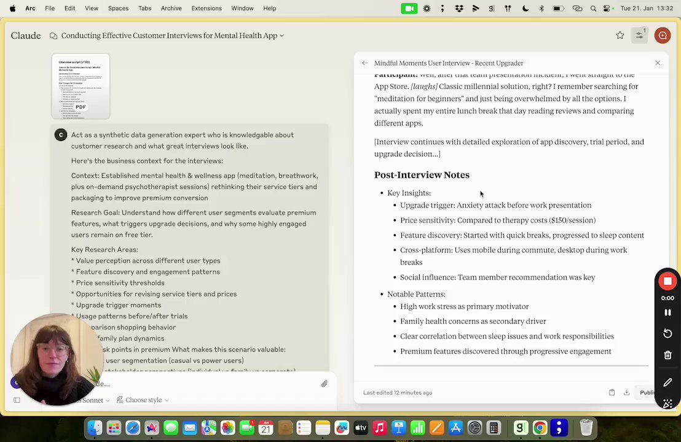Attach a file with the paperclip icon
The image size is (681, 442).
pos(324,384)
